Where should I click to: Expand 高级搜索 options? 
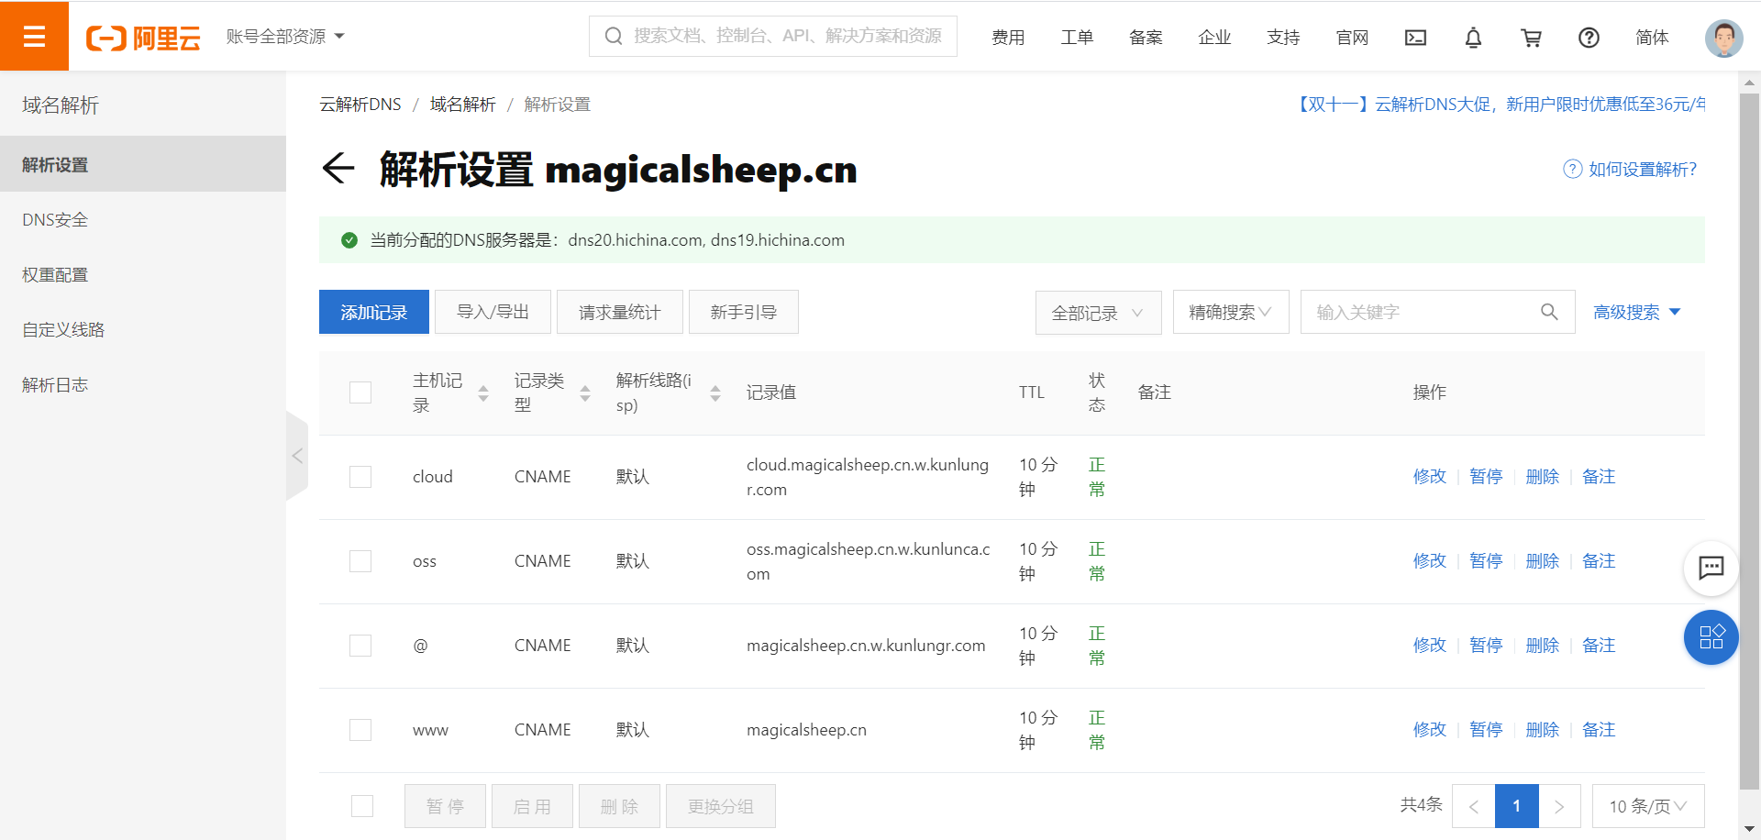[x=1636, y=313]
